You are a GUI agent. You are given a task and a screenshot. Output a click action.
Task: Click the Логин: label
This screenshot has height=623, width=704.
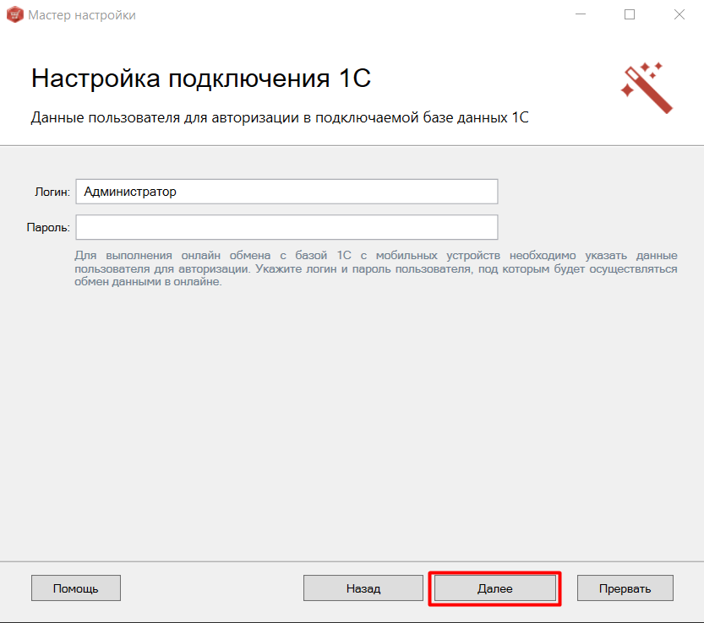tap(52, 192)
